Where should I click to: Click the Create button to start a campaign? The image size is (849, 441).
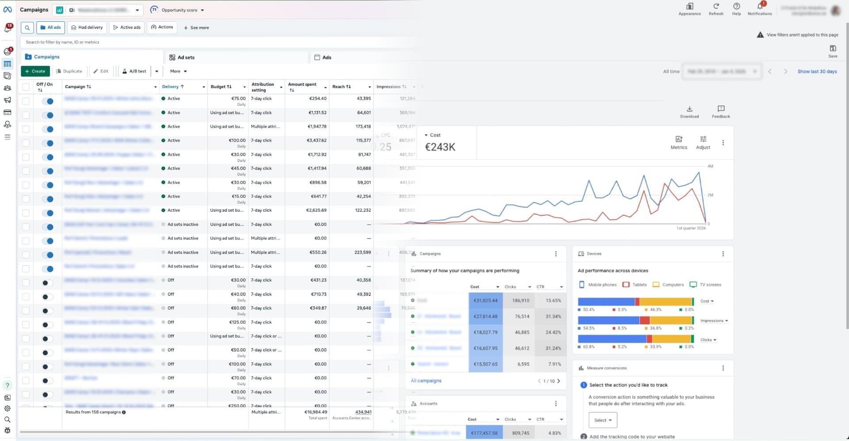tap(35, 71)
